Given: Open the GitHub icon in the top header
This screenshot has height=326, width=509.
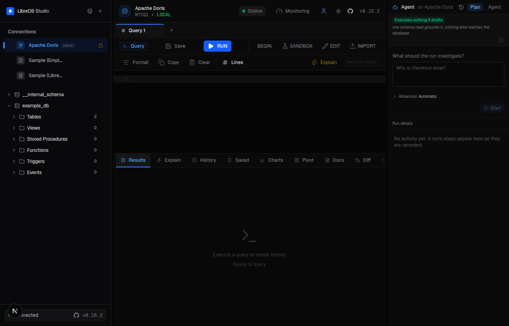Looking at the screenshot, I should point(350,11).
